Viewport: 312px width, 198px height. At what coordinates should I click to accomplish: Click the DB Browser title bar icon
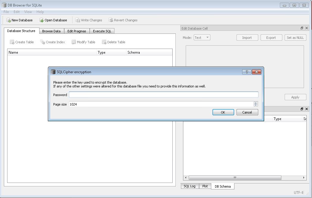point(4,5)
